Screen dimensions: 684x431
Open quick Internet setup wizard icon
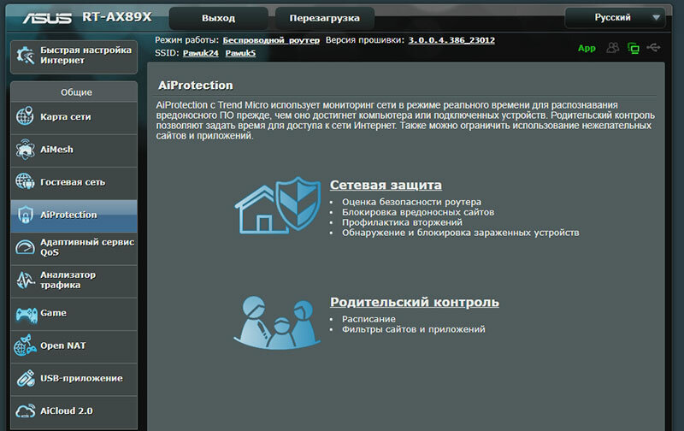(x=25, y=56)
